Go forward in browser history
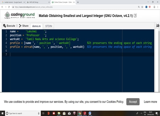Viewport: 160px width, 116px height. 6,7
